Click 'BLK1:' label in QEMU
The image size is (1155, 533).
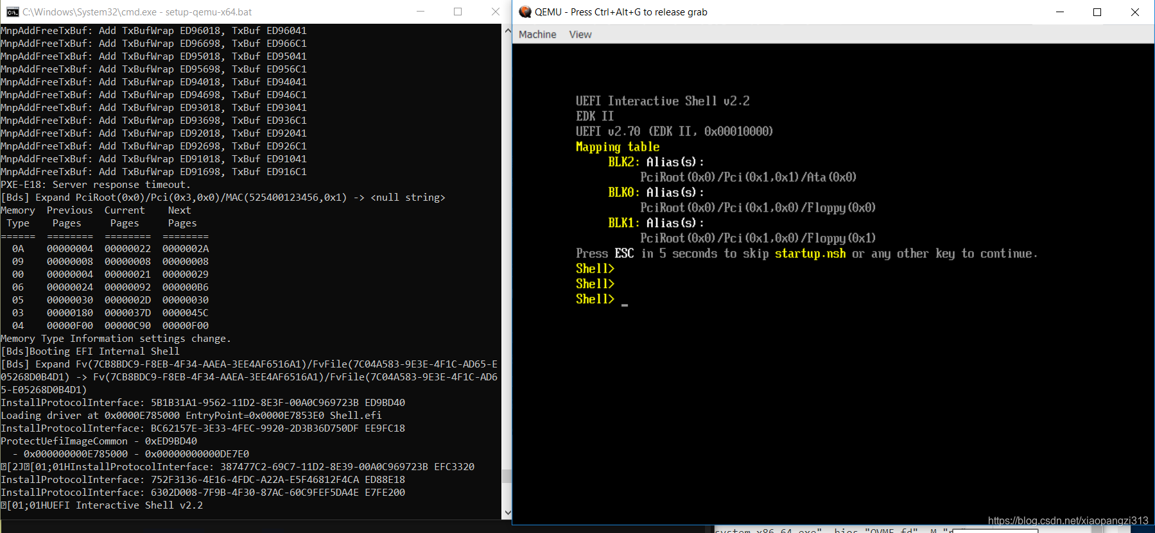[624, 223]
